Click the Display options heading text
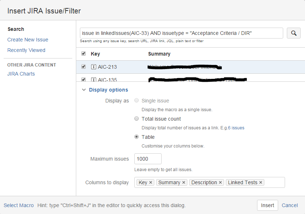 pyautogui.click(x=109, y=90)
